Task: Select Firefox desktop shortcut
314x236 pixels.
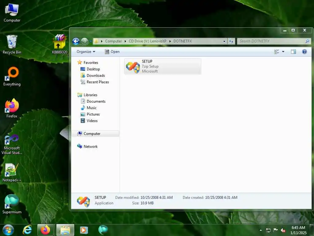Action: click(12, 108)
